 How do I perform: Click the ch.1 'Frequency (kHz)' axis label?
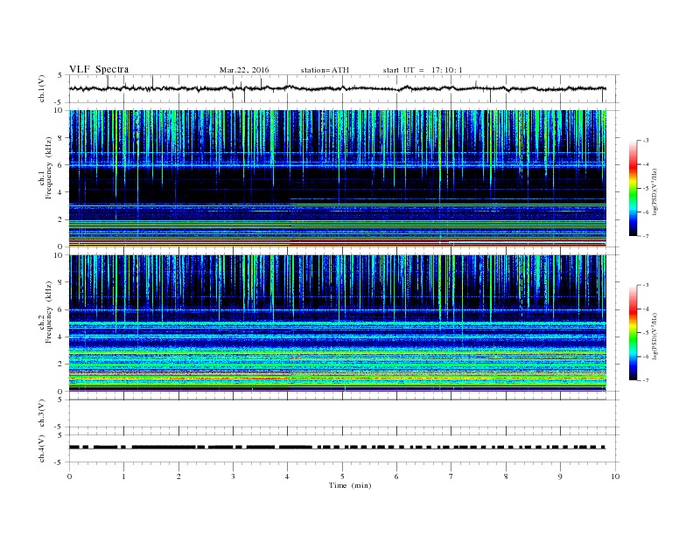tap(48, 168)
